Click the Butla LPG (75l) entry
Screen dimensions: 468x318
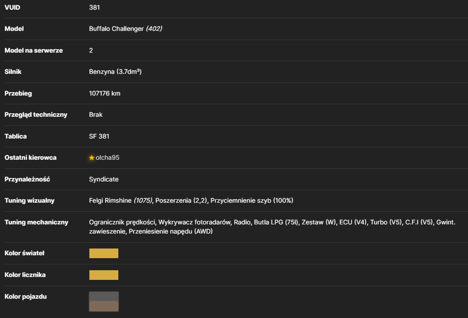[276, 222]
